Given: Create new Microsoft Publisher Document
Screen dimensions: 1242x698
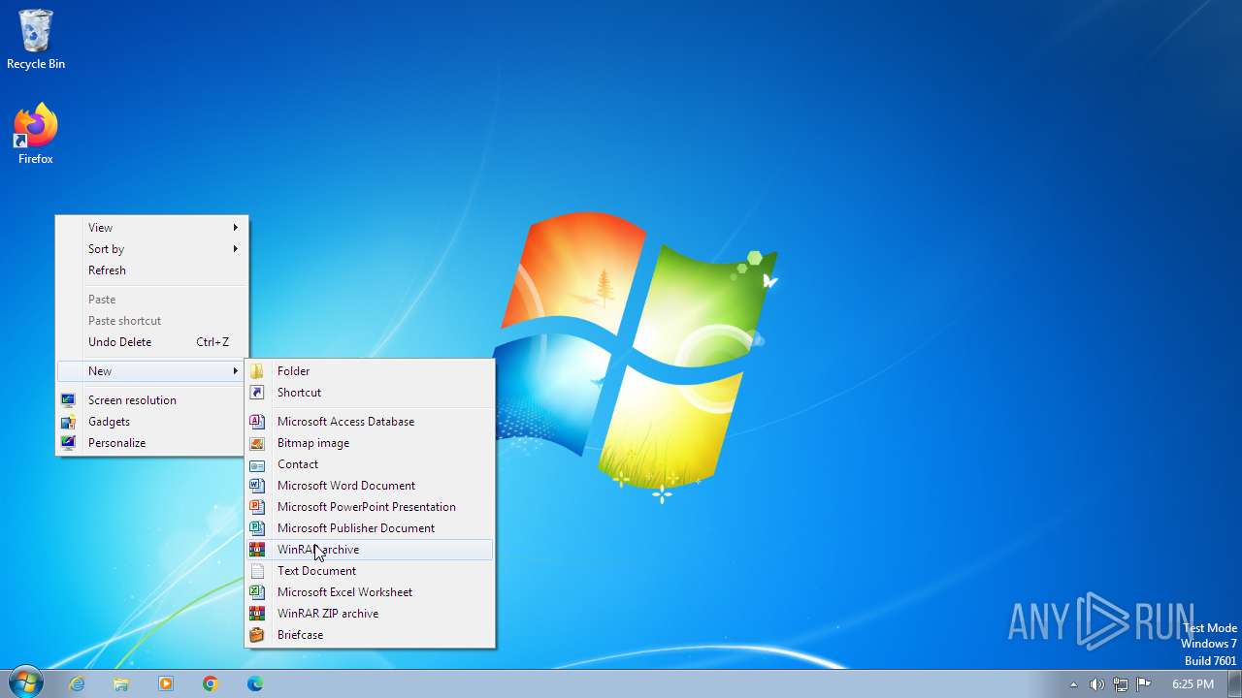Looking at the screenshot, I should click(x=370, y=528).
